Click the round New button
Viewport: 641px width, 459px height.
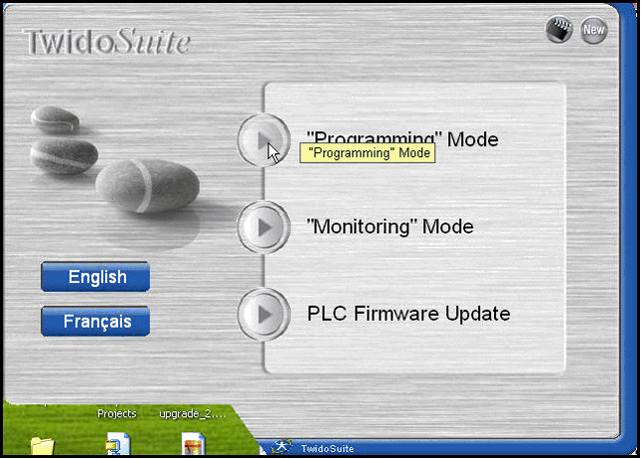pyautogui.click(x=593, y=30)
